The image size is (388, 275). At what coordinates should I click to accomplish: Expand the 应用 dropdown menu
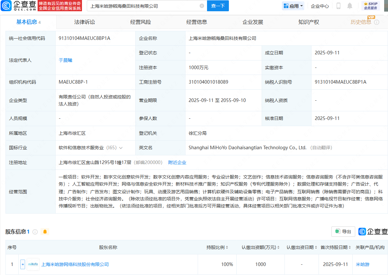[x=293, y=6]
